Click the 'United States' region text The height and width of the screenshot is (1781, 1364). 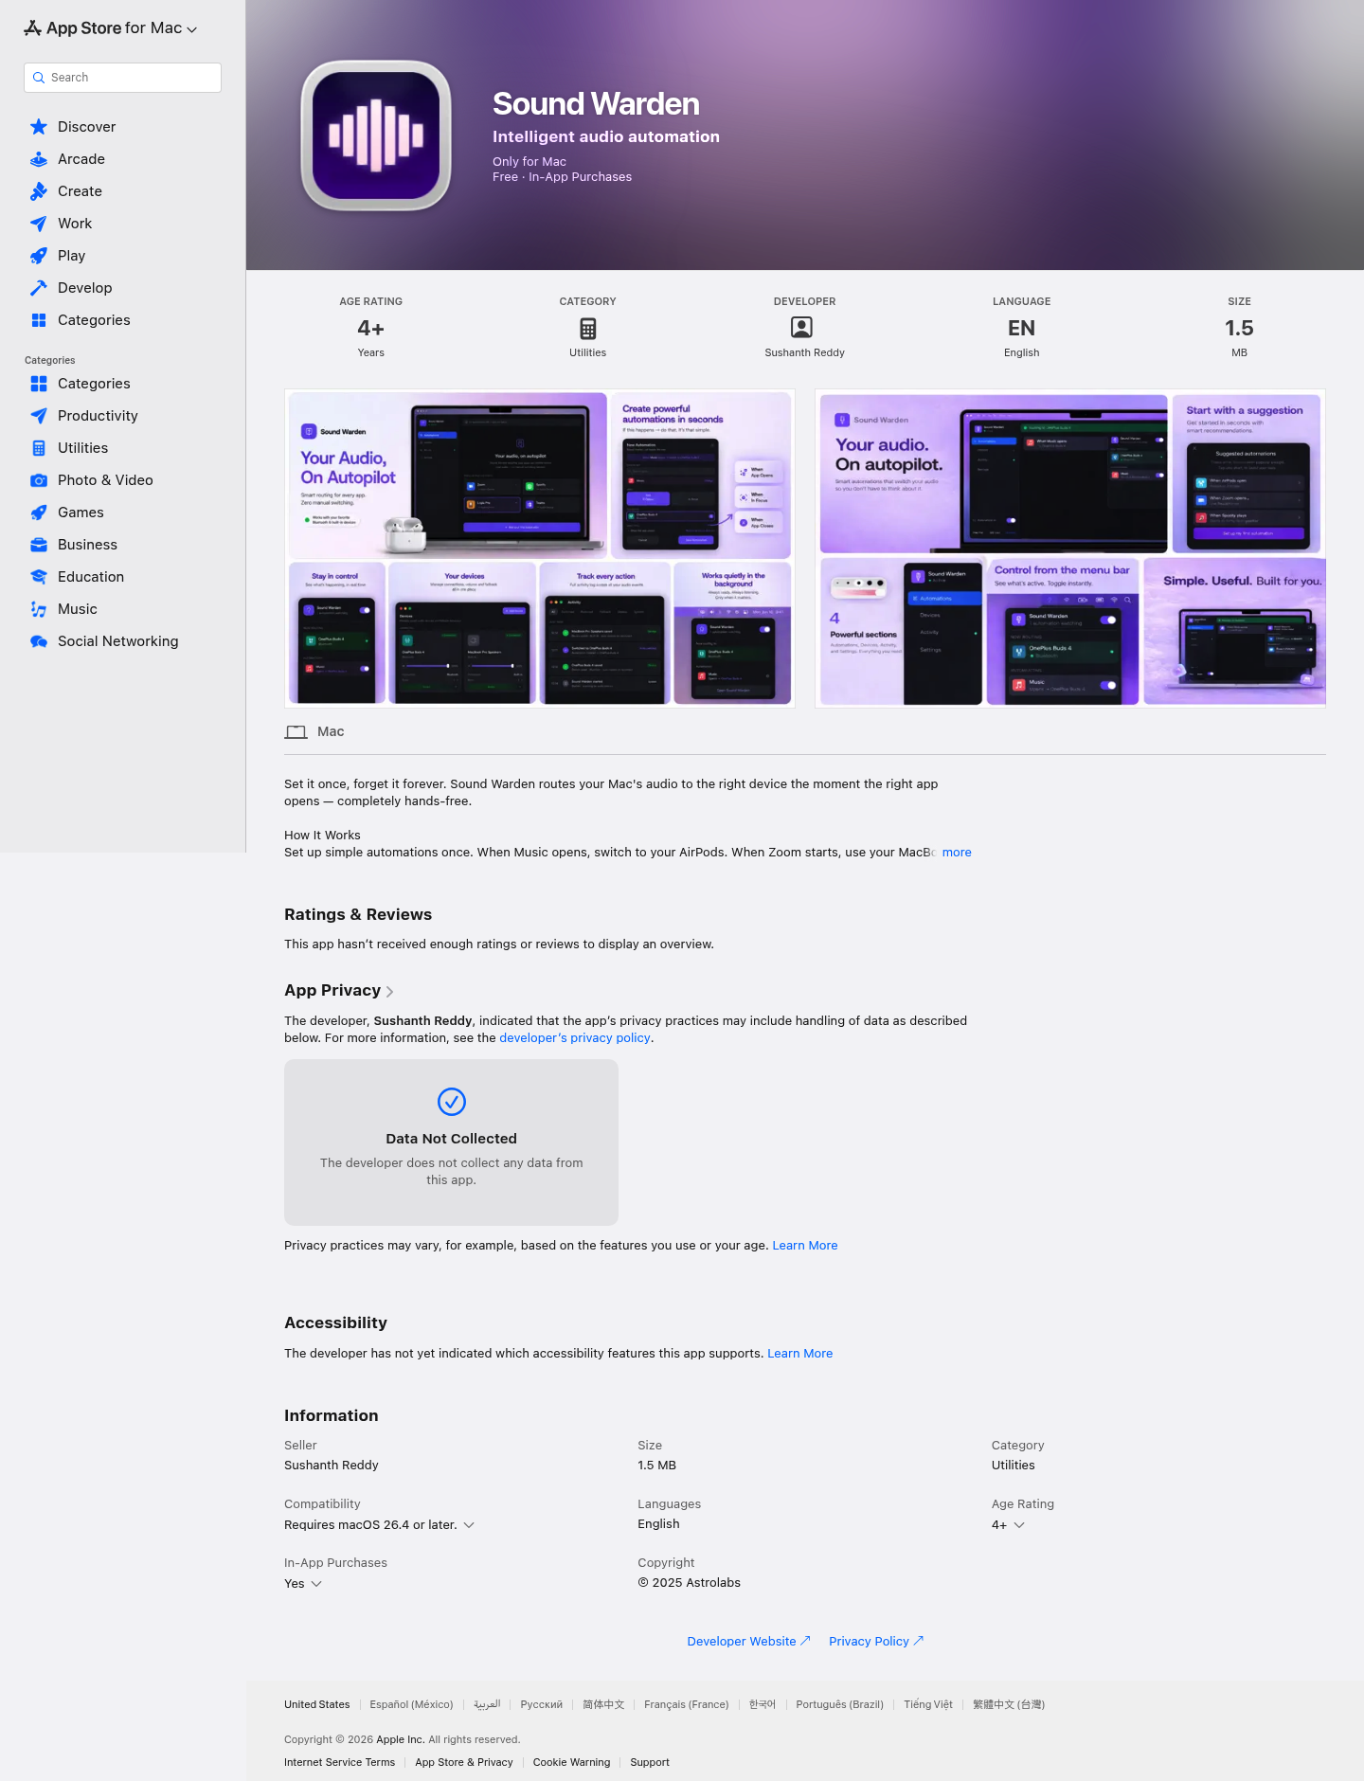[x=317, y=1705]
